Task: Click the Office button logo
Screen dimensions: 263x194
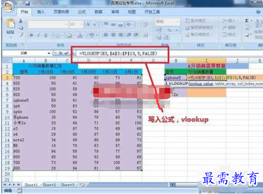Action: 8,6
